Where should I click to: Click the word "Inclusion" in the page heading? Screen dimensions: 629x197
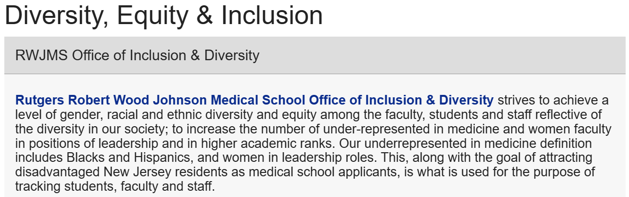click(272, 15)
